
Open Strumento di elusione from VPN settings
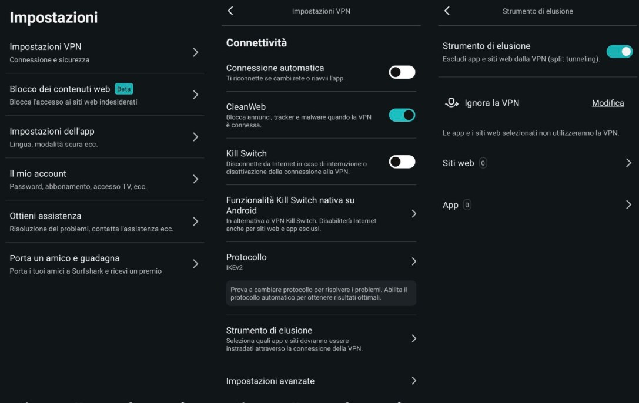click(321, 338)
